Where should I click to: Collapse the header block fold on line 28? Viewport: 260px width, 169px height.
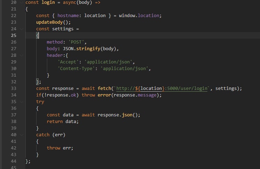tap(22, 55)
